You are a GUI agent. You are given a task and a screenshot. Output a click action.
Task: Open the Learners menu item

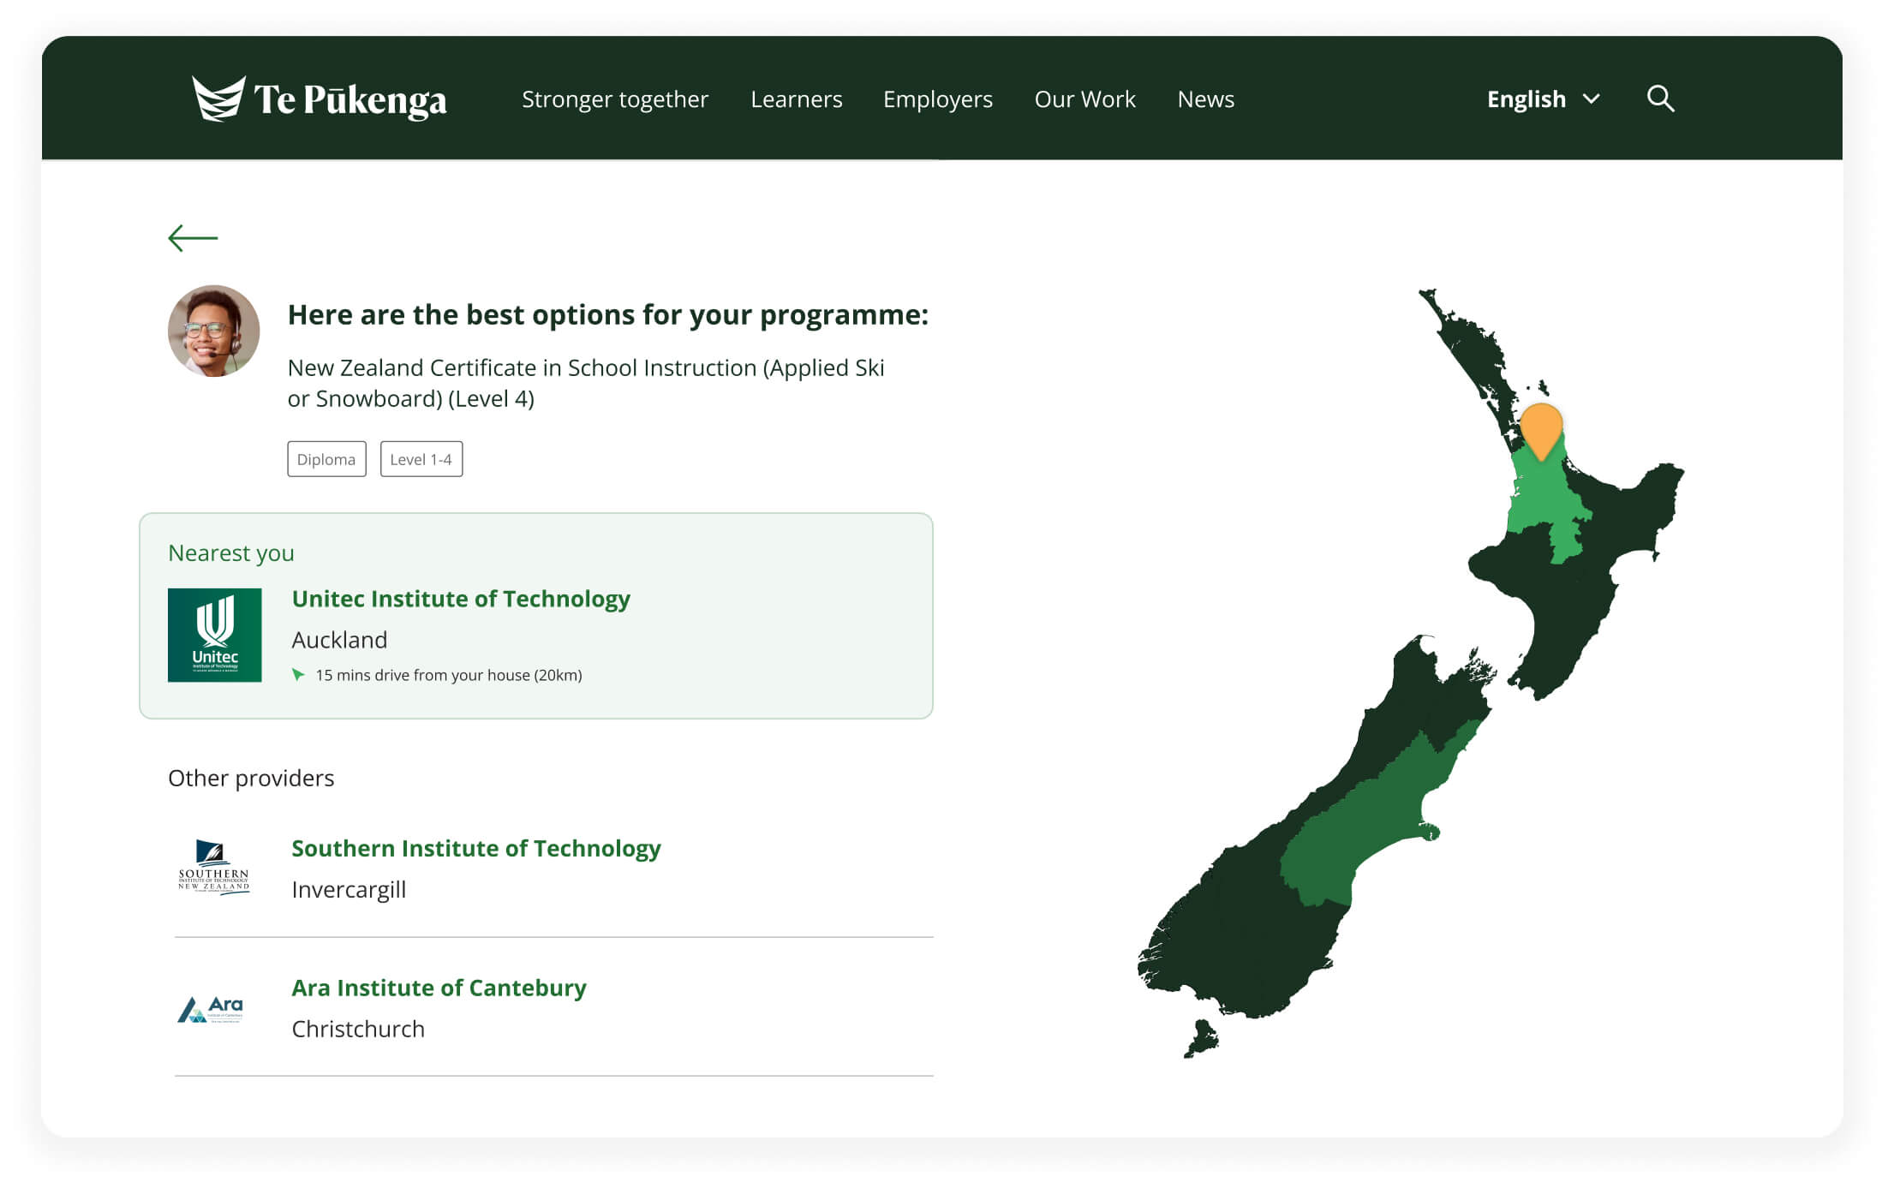[797, 99]
